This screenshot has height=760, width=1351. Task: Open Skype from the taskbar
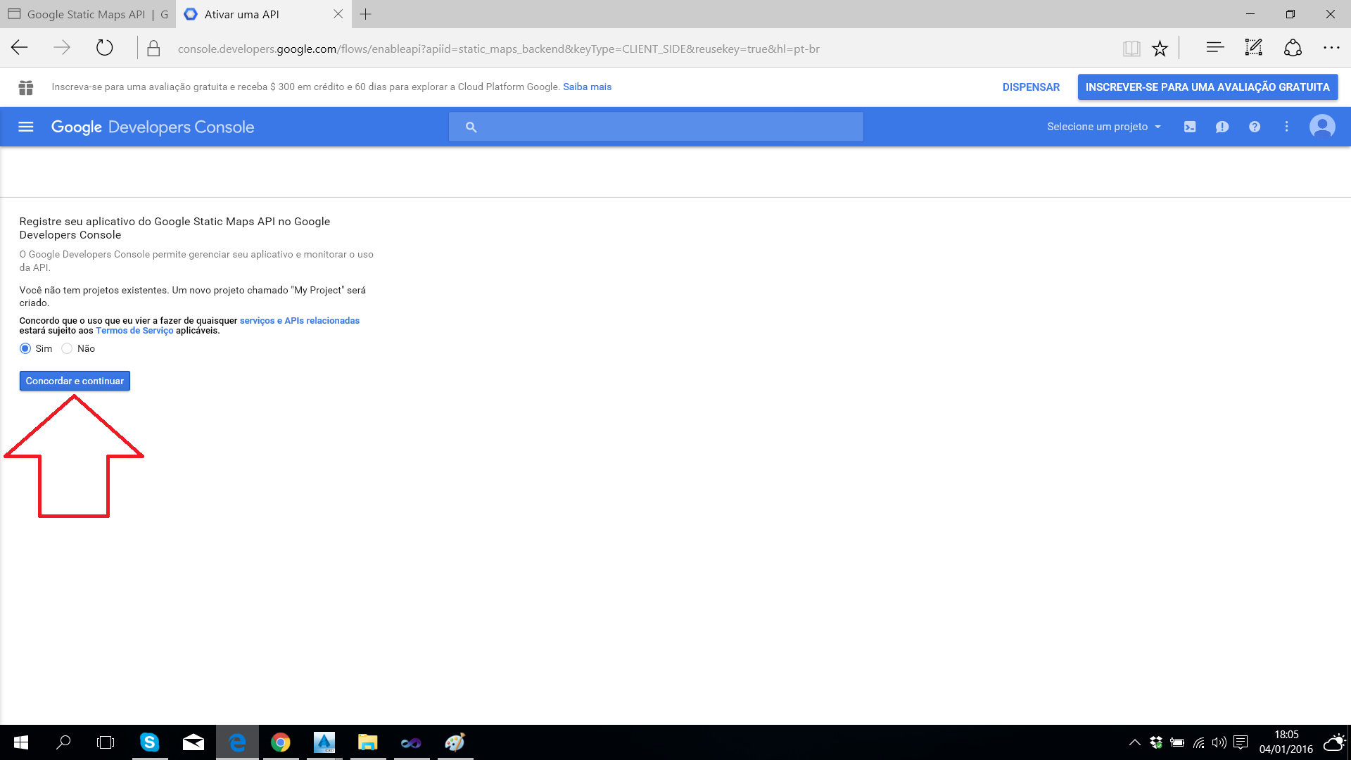[149, 742]
